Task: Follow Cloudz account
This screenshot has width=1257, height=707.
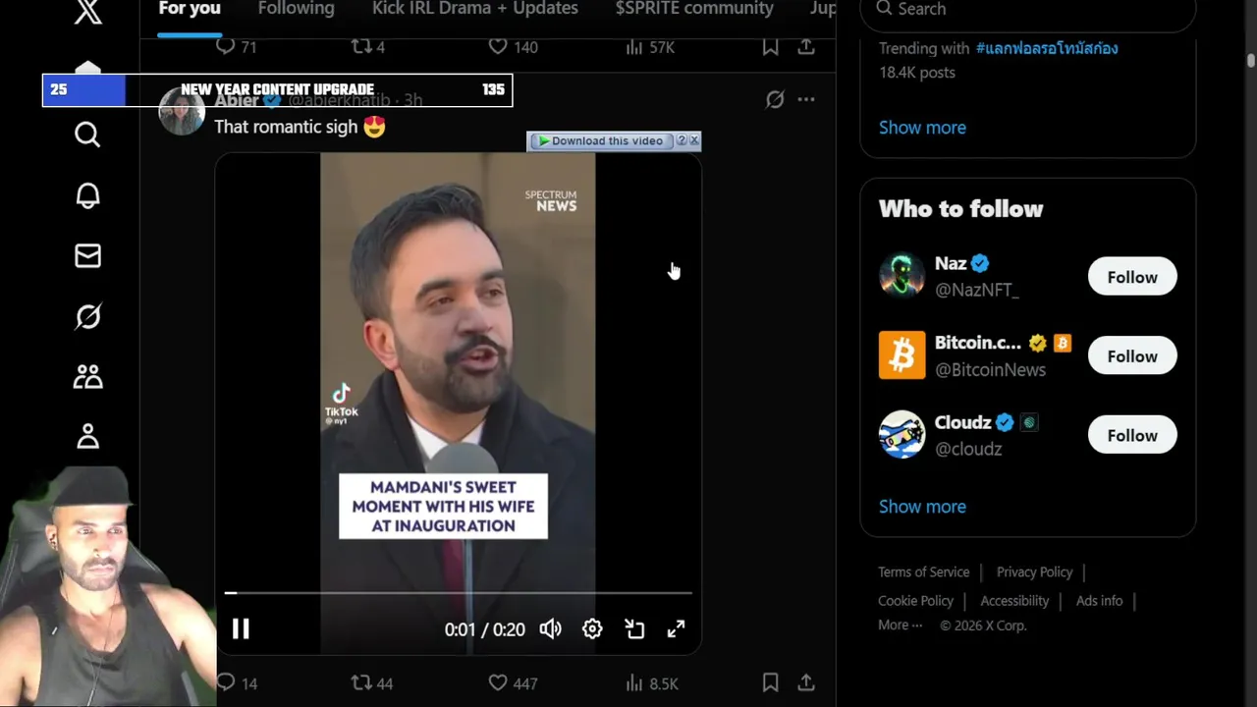Action: coord(1132,435)
